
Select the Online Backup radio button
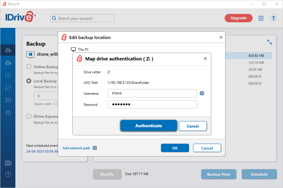point(29,67)
